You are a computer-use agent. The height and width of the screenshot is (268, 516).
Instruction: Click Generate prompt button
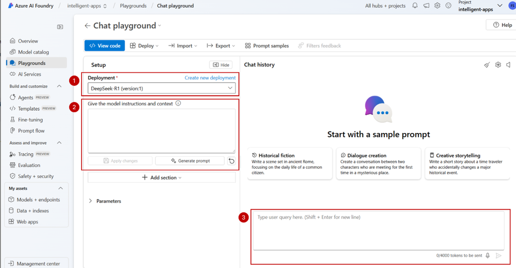click(190, 161)
